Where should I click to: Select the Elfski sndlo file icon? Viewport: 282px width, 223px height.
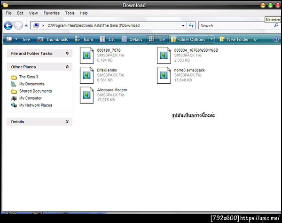(86, 75)
